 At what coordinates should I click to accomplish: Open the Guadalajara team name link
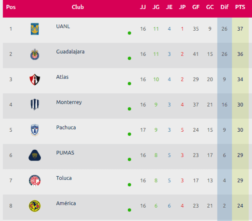coord(70,52)
